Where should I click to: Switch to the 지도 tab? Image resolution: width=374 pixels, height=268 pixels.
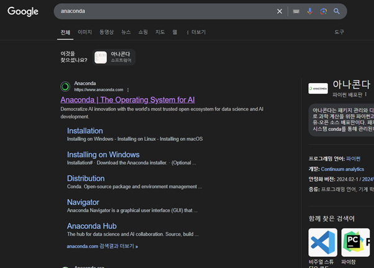coord(160,32)
